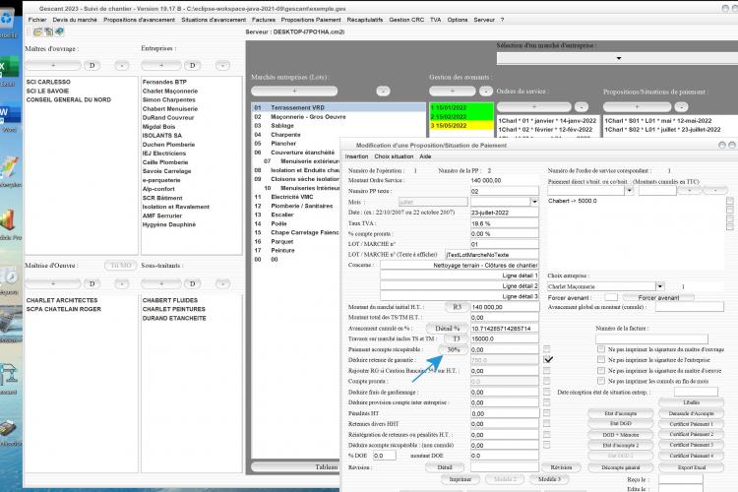The height and width of the screenshot is (492, 738).
Task: Select ordre de service 1Charl * 01 * janvier
Action: coord(547,120)
